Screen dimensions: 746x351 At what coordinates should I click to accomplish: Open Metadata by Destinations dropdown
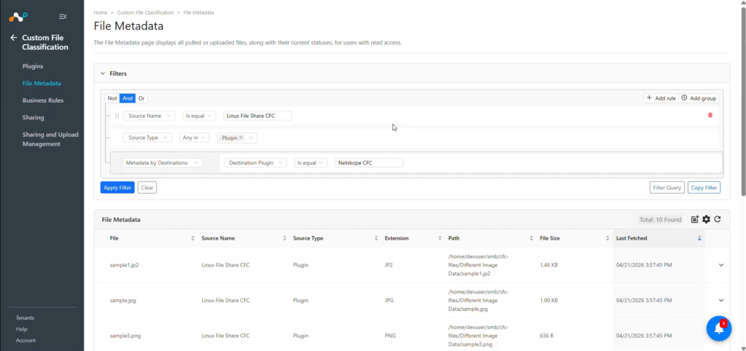coord(162,162)
